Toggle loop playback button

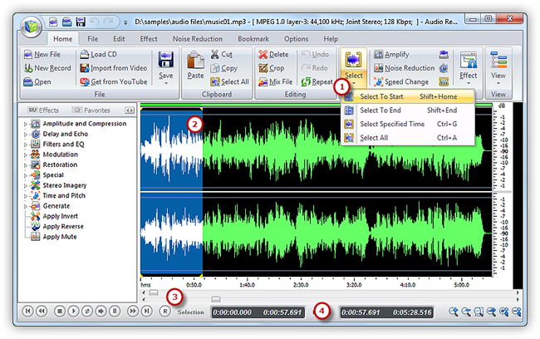point(87,312)
